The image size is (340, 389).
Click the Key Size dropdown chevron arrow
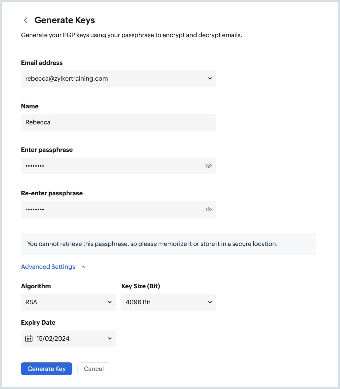tap(210, 302)
